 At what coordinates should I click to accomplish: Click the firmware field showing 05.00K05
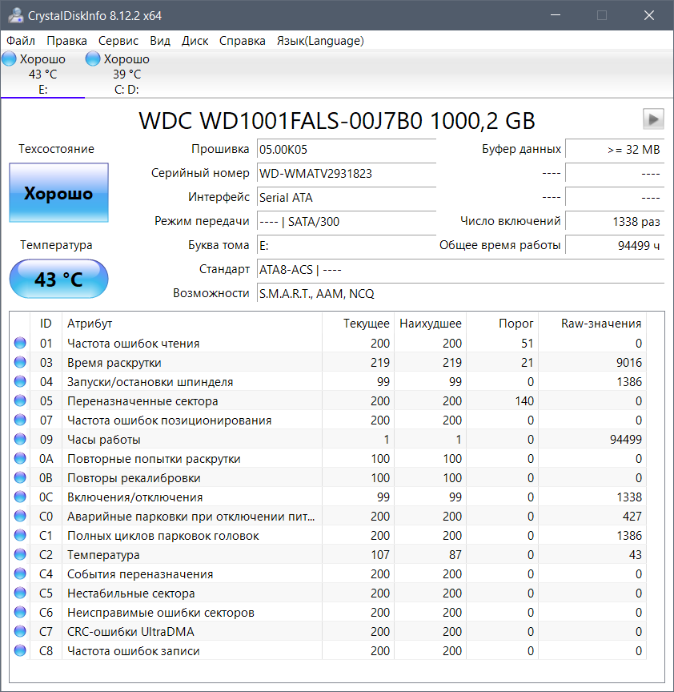346,149
